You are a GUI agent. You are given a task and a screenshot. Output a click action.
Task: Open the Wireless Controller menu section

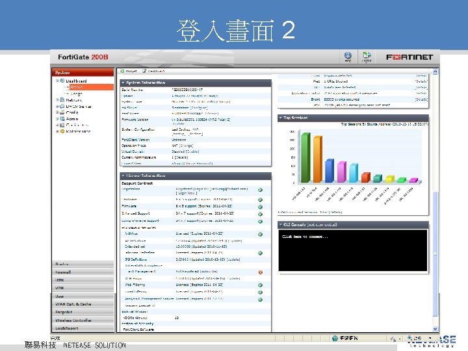tap(83, 320)
